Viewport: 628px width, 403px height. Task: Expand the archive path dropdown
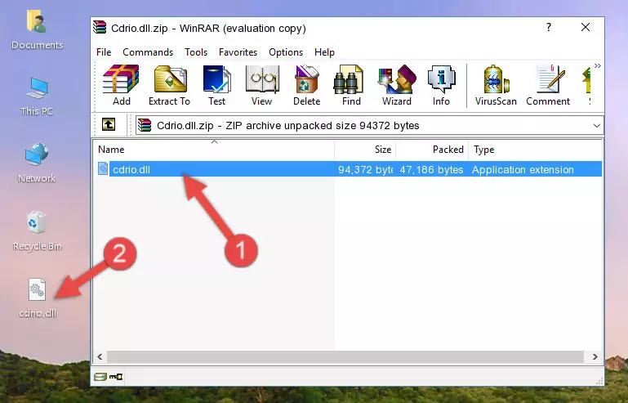coord(596,126)
